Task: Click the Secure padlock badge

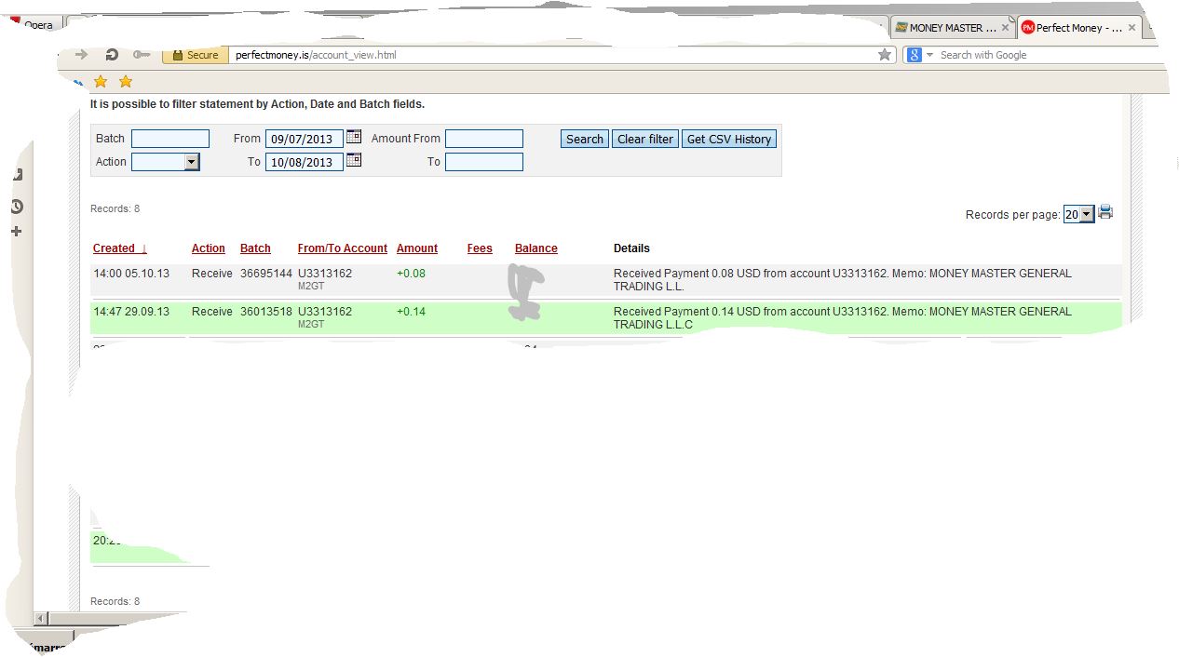Action: (196, 55)
